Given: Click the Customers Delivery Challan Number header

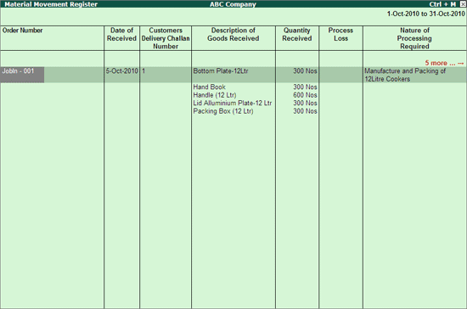Looking at the screenshot, I should [x=166, y=38].
